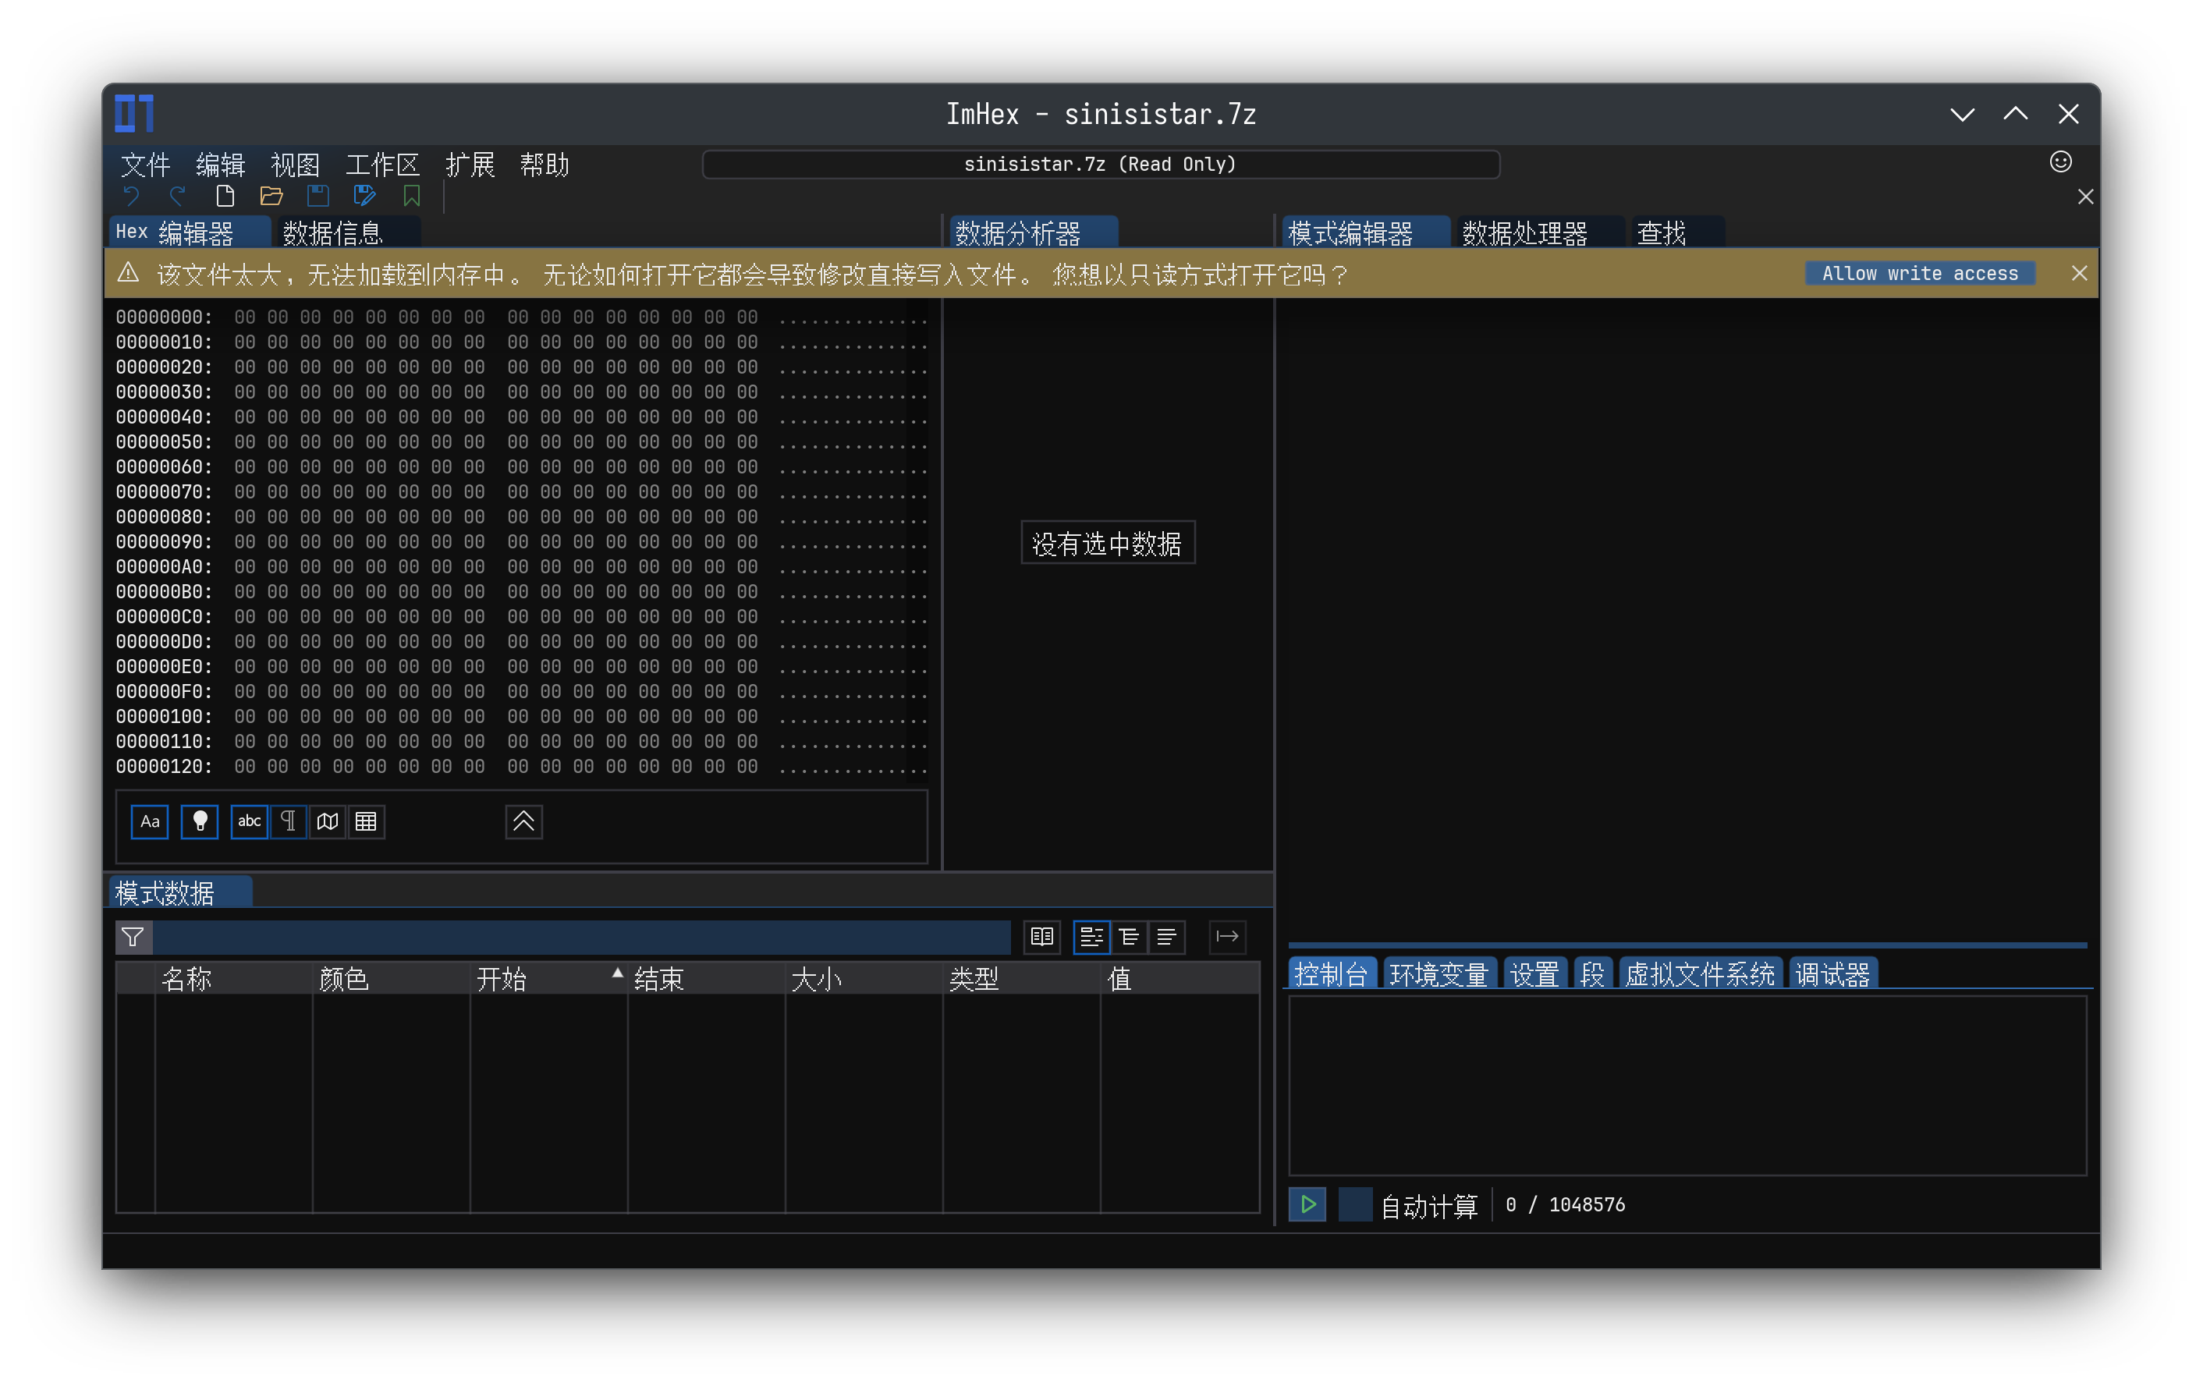
Task: Run the pattern with the green play button
Action: pyautogui.click(x=1308, y=1204)
